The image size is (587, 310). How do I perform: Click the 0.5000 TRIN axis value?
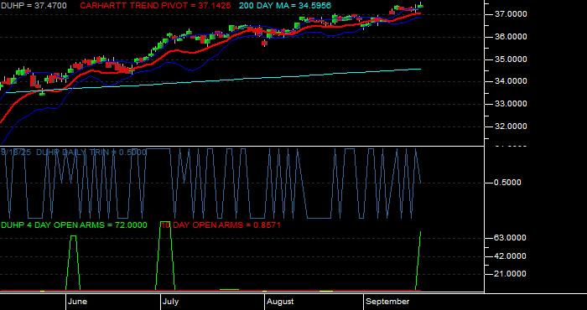[507, 183]
